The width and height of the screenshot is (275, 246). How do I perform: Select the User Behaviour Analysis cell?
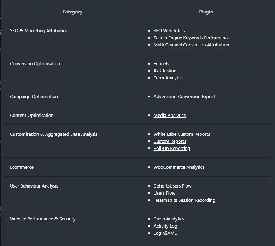pyautogui.click(x=72, y=193)
